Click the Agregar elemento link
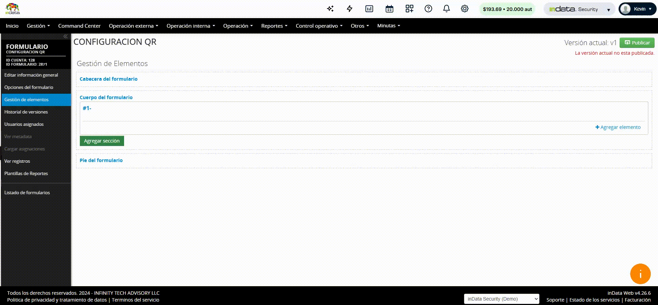The width and height of the screenshot is (658, 305). coord(618,127)
